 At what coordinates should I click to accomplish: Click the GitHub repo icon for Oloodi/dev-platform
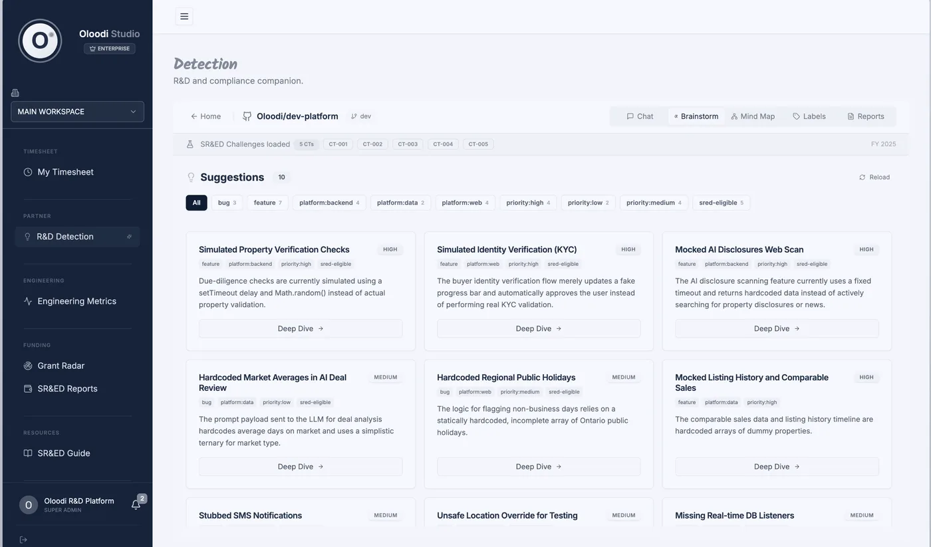[247, 116]
